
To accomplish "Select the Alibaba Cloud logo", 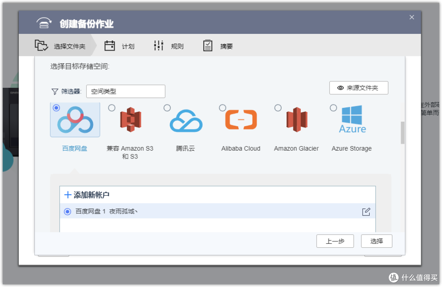I will click(241, 120).
